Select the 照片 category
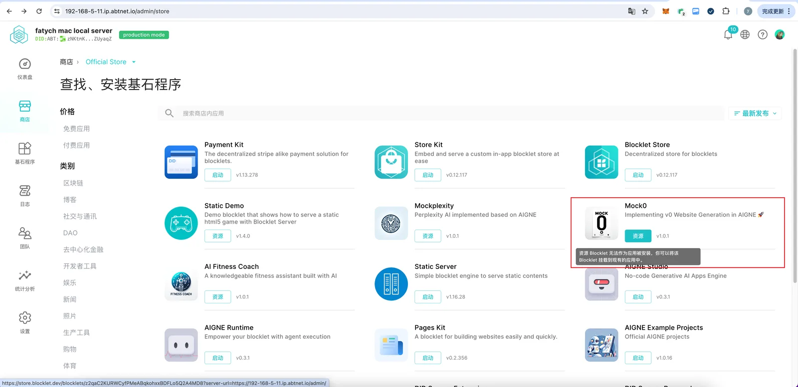The width and height of the screenshot is (798, 387). 70,316
